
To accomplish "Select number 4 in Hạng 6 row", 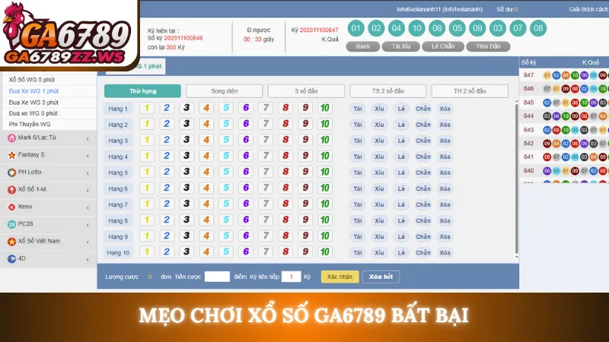I will click(206, 188).
